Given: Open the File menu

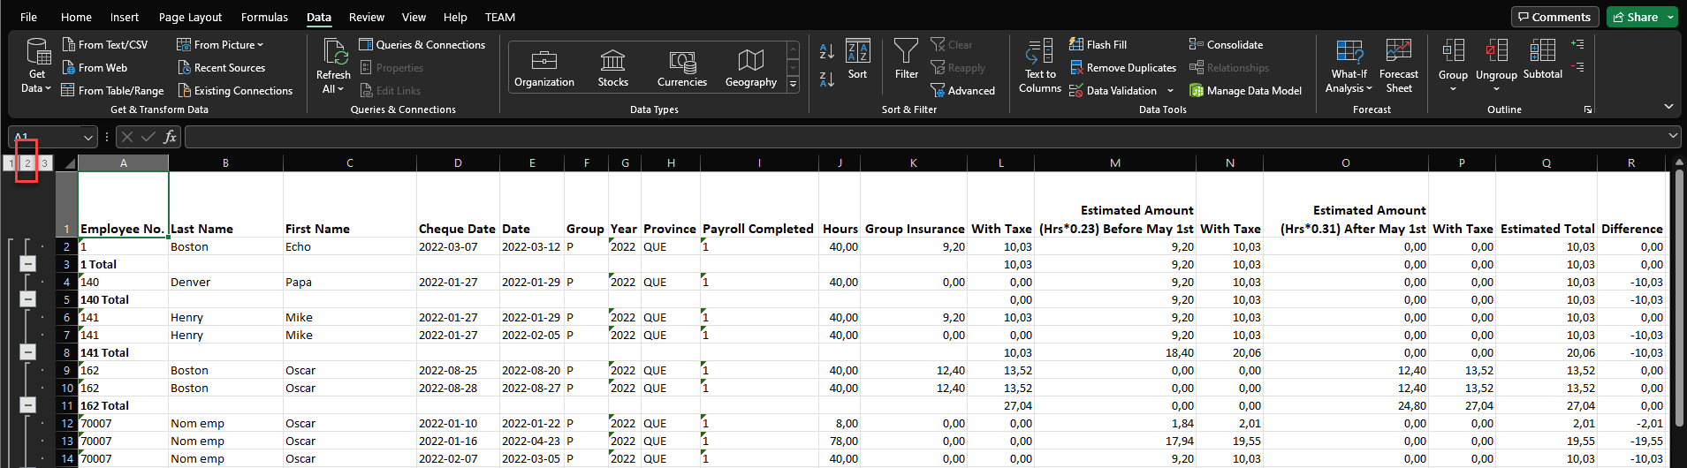Looking at the screenshot, I should pos(28,17).
